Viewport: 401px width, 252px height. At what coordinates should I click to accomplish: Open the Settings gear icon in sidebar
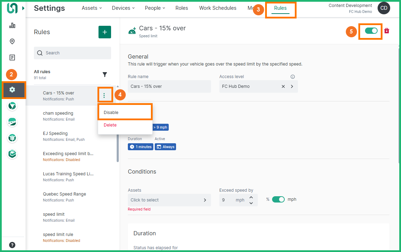click(x=13, y=90)
